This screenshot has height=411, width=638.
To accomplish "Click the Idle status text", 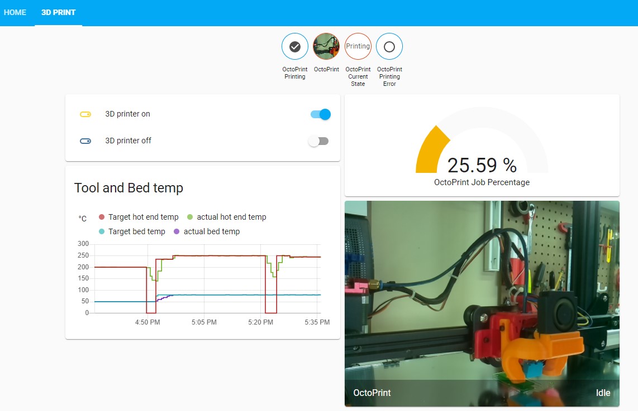I will coord(603,393).
